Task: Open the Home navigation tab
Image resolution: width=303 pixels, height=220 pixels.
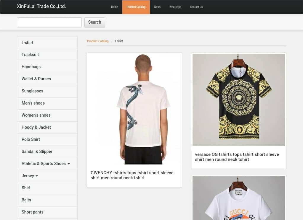Action: [x=114, y=7]
